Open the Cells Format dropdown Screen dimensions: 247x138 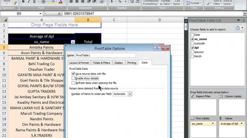coord(194,3)
